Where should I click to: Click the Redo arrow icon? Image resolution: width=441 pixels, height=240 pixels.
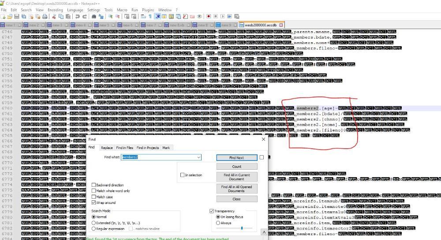[x=84, y=17]
